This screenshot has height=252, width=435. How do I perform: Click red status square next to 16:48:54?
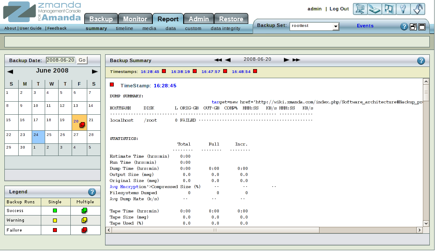255,71
